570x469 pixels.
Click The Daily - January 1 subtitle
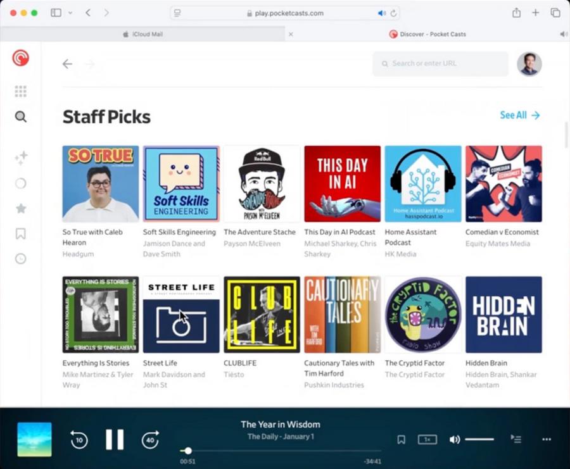point(281,437)
